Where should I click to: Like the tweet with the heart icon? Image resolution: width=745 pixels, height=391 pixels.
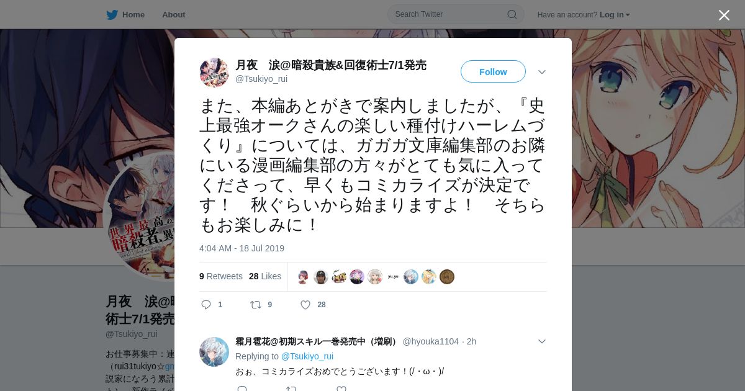[305, 305]
